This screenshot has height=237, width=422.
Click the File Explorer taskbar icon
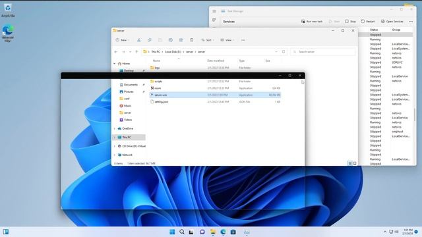213,232
